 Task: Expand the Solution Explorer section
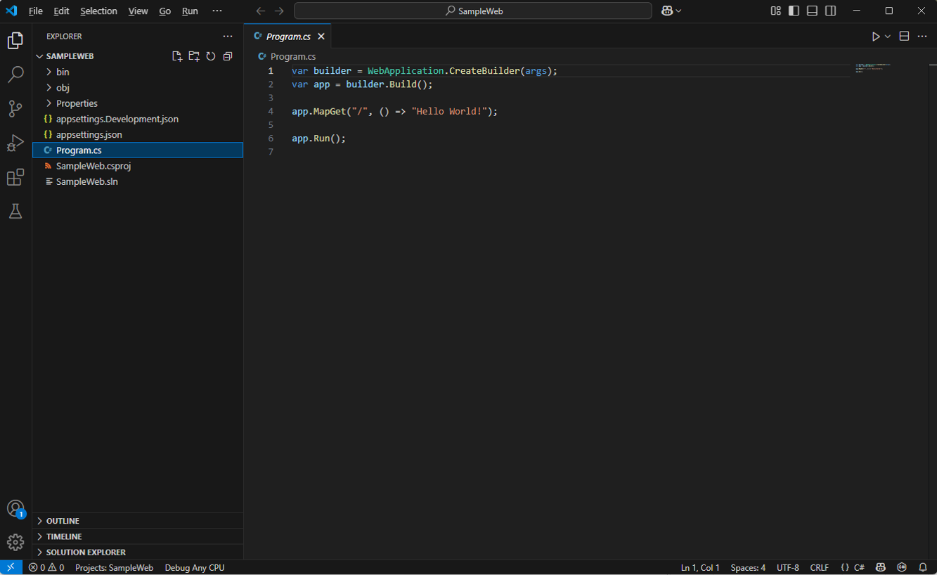[x=86, y=552]
